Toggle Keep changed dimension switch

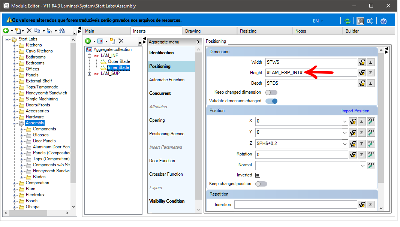[x=271, y=93]
